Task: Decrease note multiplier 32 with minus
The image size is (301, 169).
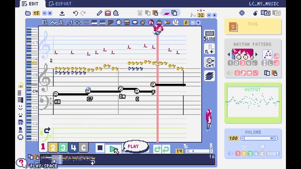Action: (x=209, y=15)
